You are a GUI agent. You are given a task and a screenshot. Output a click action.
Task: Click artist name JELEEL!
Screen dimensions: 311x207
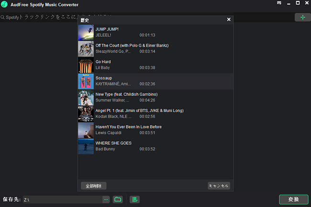103,35
